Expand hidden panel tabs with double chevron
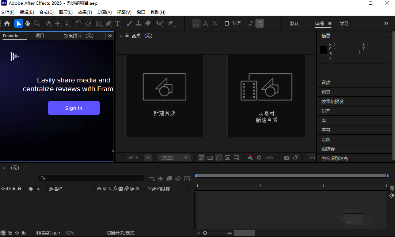395x237 pixels. [x=110, y=36]
